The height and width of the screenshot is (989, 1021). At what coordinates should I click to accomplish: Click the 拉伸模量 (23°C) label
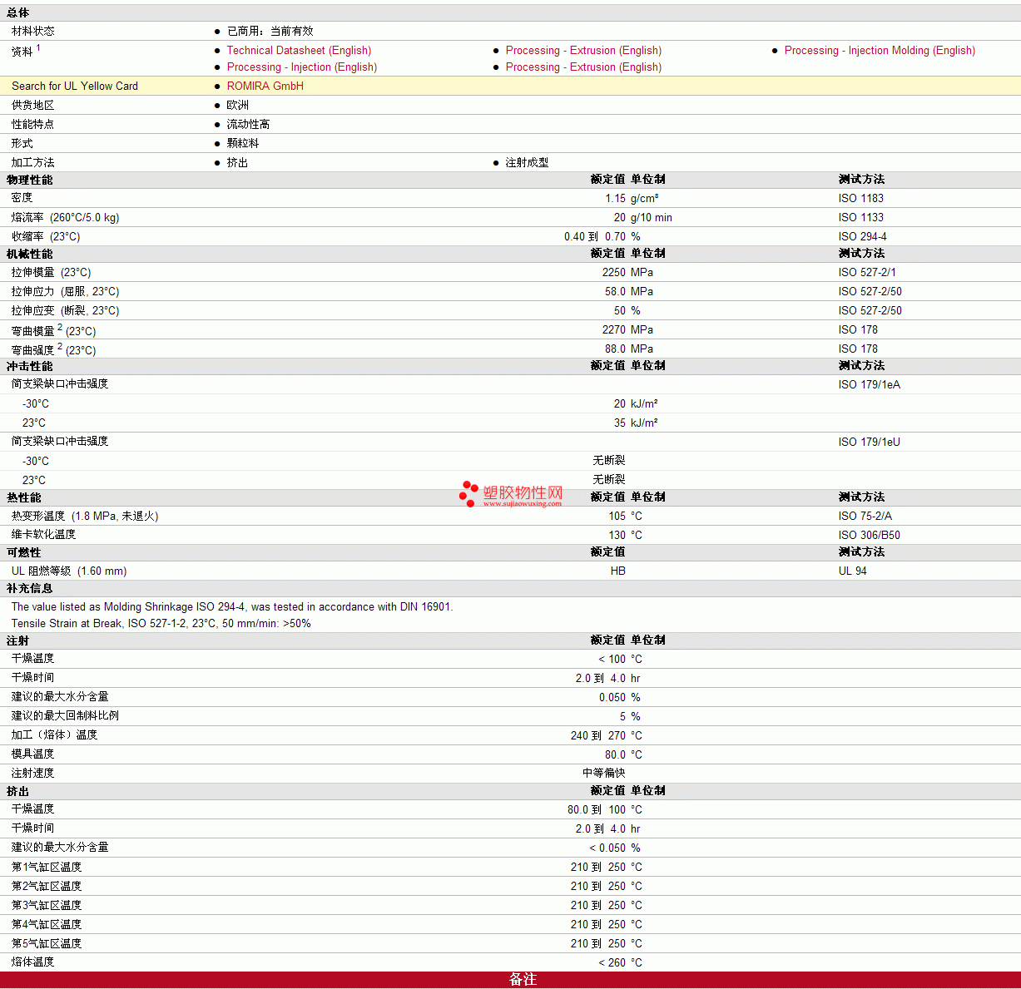pos(52,273)
